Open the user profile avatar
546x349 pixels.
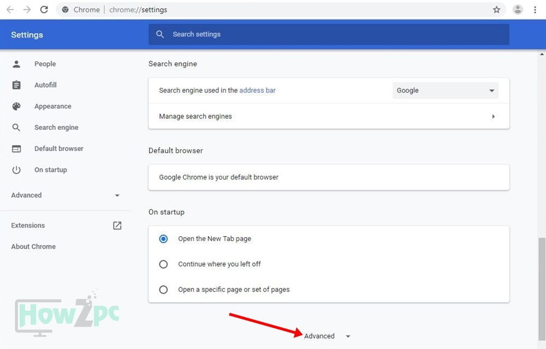point(518,10)
